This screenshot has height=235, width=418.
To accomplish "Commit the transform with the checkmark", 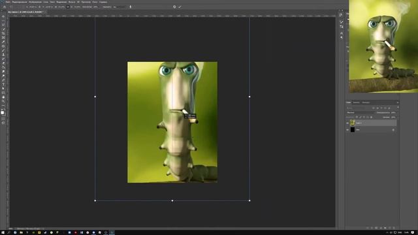I will click(x=180, y=7).
